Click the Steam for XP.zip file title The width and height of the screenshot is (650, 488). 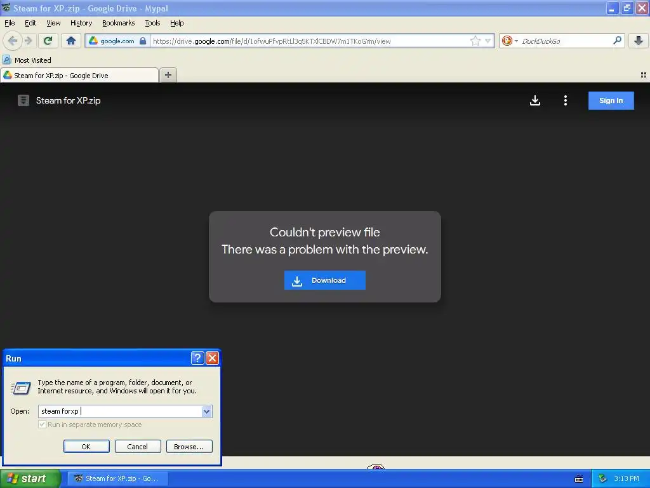pos(68,100)
